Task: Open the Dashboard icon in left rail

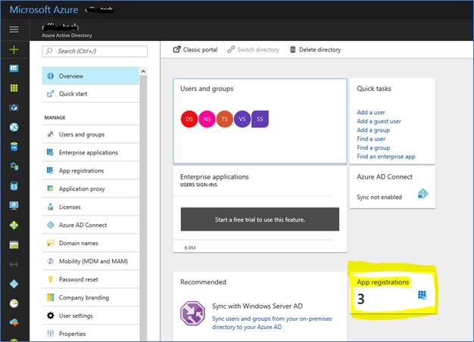Action: coord(14,69)
